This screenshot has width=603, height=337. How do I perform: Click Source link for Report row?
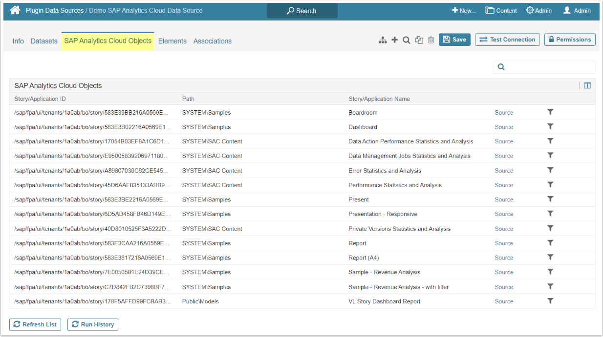pos(504,243)
